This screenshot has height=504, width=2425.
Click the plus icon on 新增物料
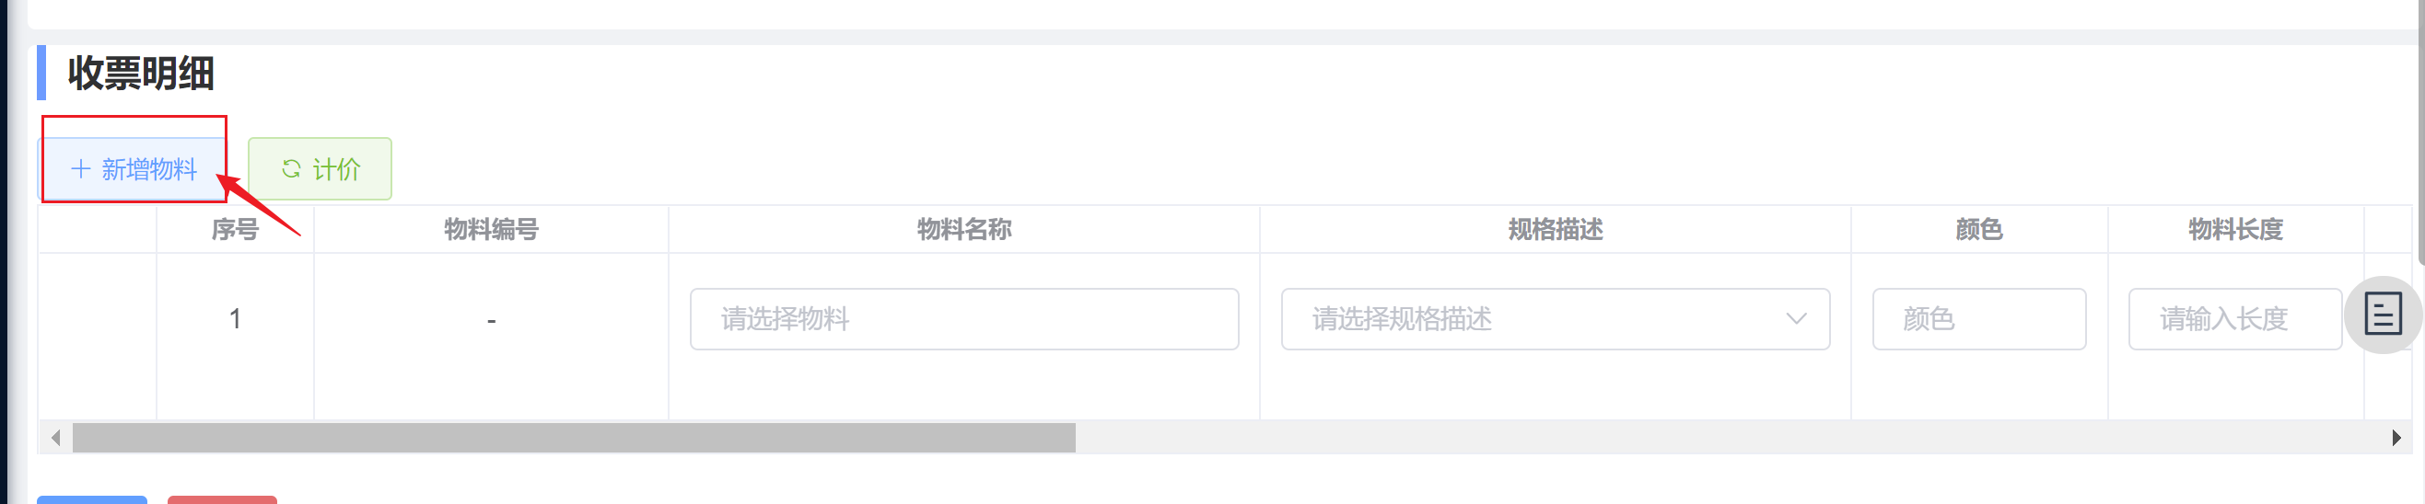(81, 169)
